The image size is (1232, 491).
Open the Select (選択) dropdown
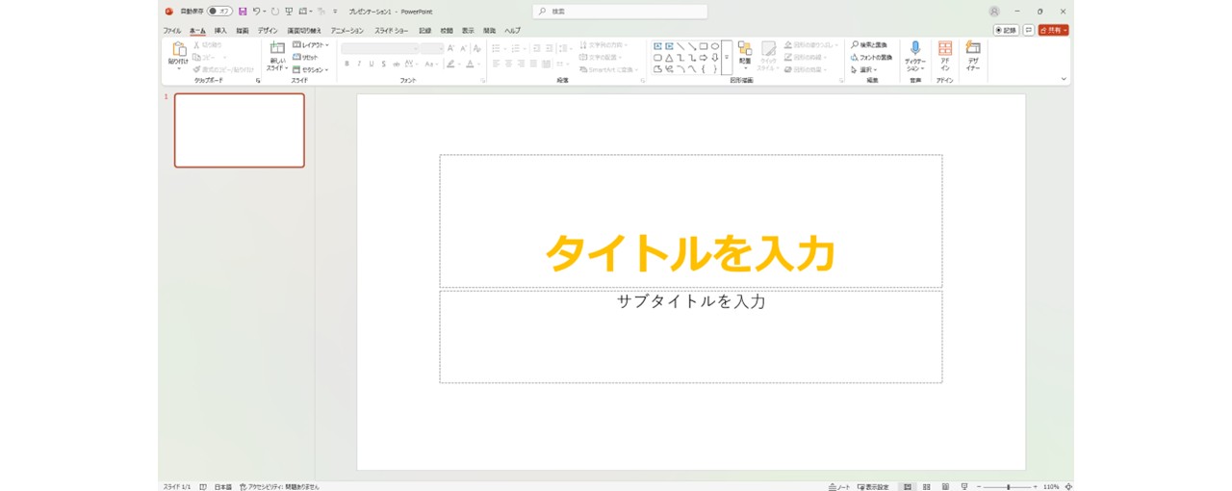coord(863,69)
